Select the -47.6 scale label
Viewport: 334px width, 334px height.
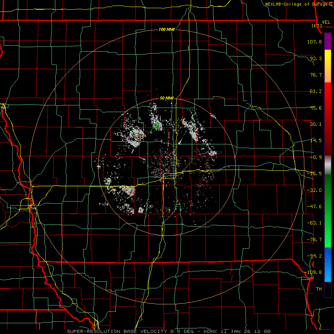click(314, 207)
